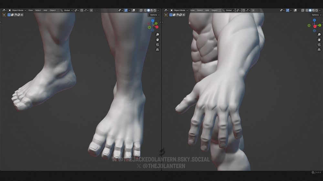This screenshot has width=323, height=181.
Task: Select the tweak tool icon in right viewport
Action: pos(166,15)
